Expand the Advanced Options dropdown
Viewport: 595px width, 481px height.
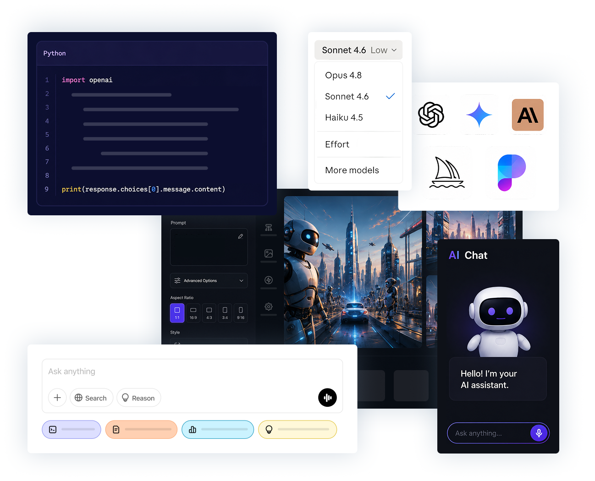click(x=209, y=280)
